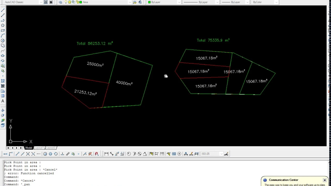Open the ByColor plot style dropdown
This screenshot has height=186, width=331.
point(276,2)
